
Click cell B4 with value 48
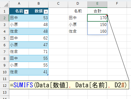39,31
